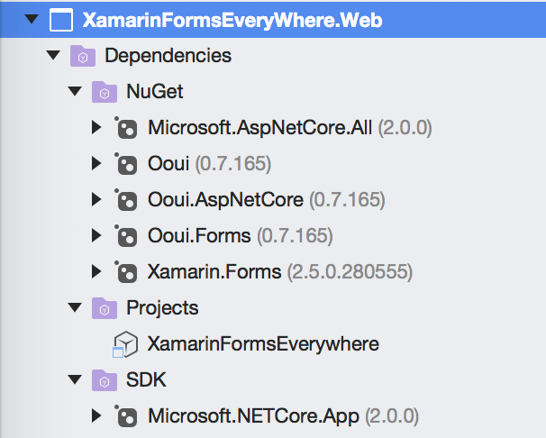Select the SDK label
The height and width of the screenshot is (438, 546).
coord(146,379)
